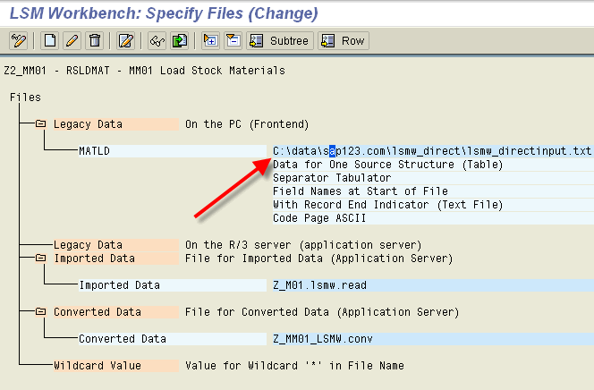
Task: Collapse Legacy Data frontend folder
Action: click(x=40, y=123)
